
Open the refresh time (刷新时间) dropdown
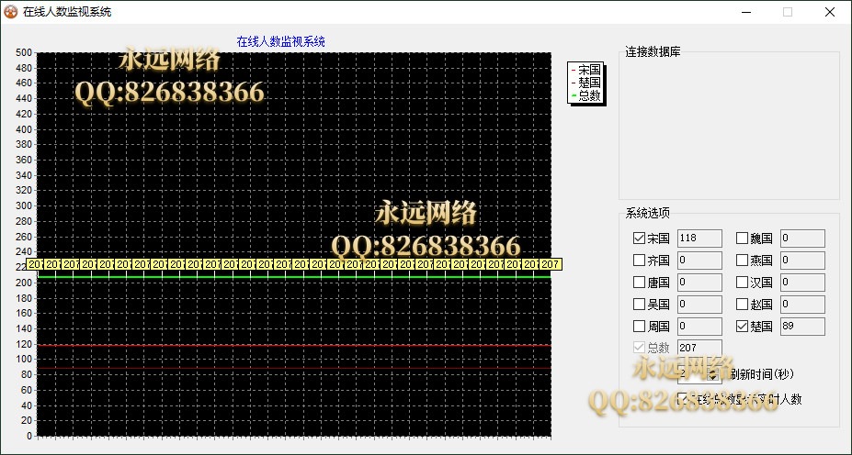714,374
